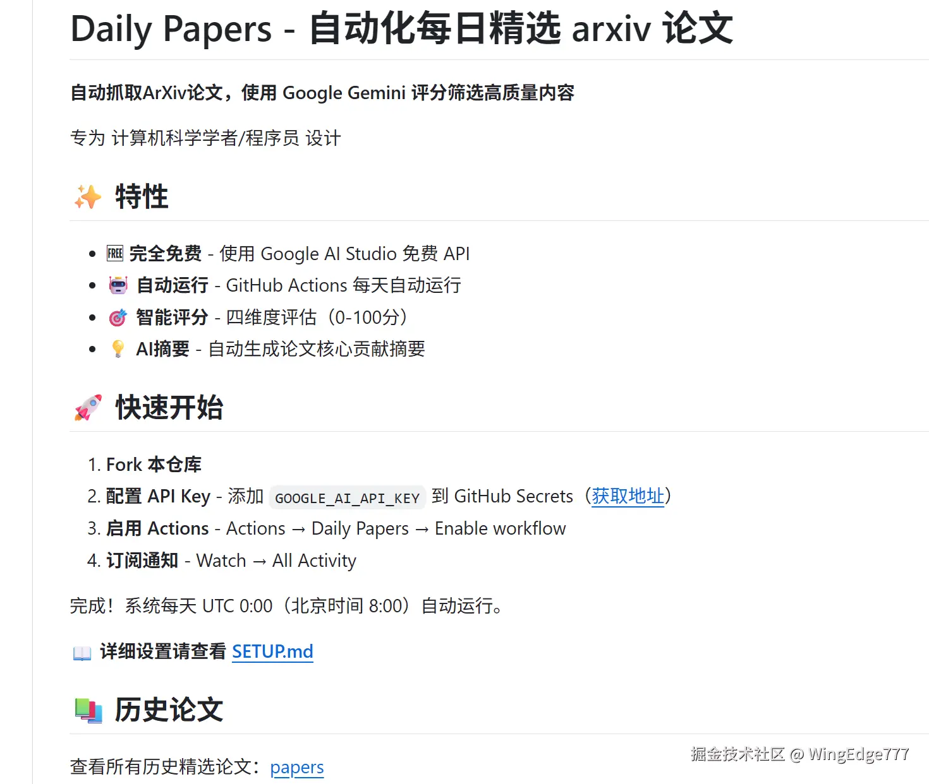Click the 配置 API Key step label
The image size is (929, 784).
[158, 496]
